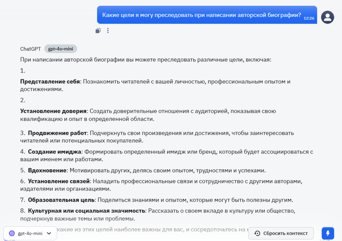Click the bold text Продвижение работ

[57, 133]
